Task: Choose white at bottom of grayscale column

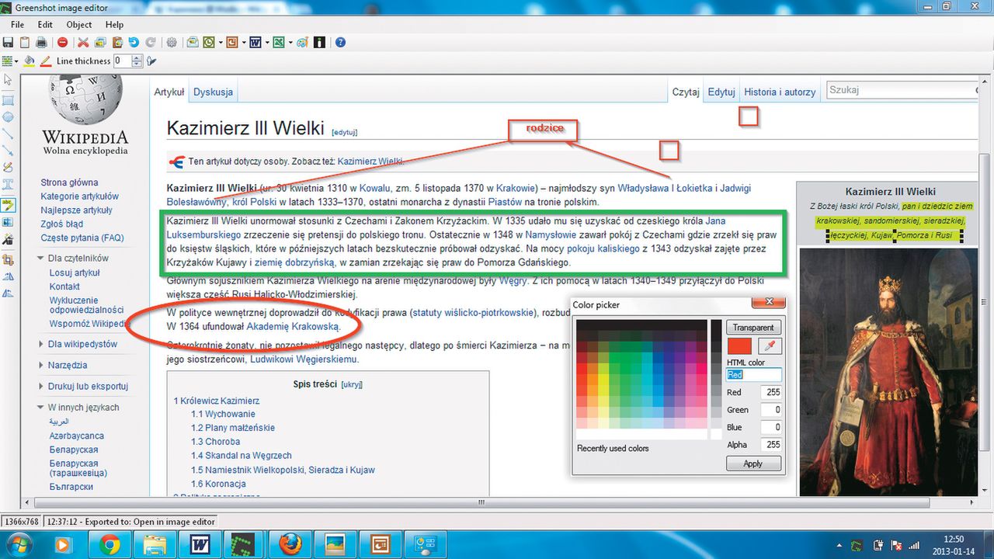Action: (716, 434)
